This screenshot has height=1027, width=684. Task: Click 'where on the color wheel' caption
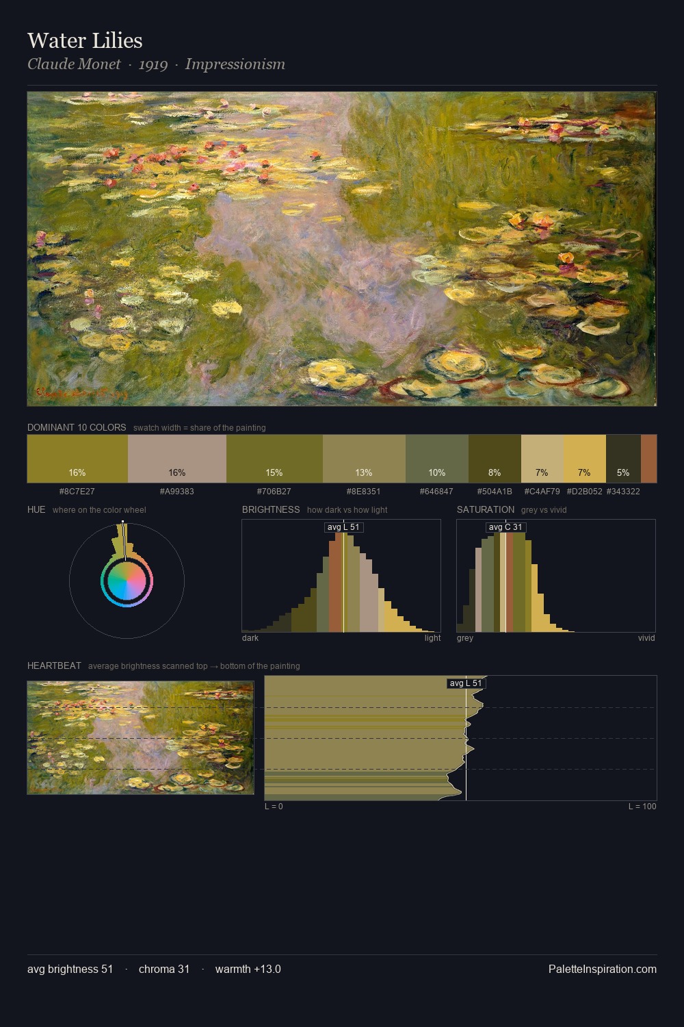(99, 510)
